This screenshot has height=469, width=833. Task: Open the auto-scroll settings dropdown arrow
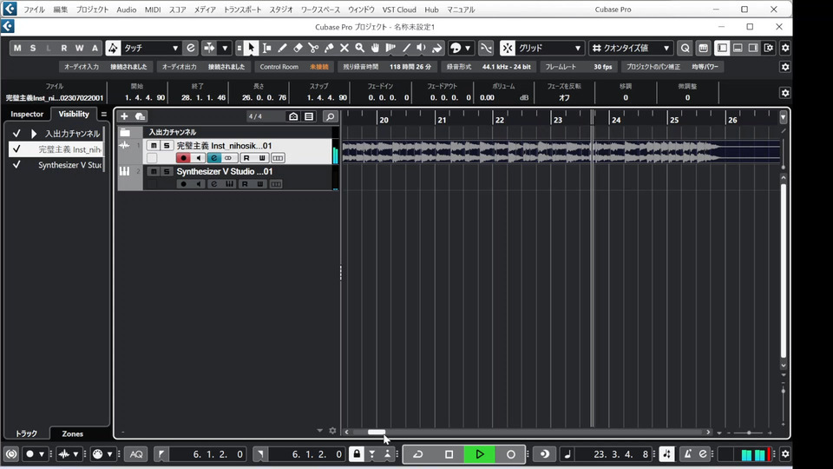coord(226,48)
